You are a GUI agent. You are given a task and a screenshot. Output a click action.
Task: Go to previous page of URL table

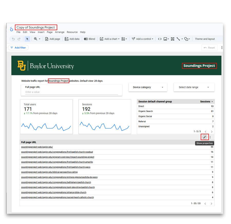click(x=205, y=204)
